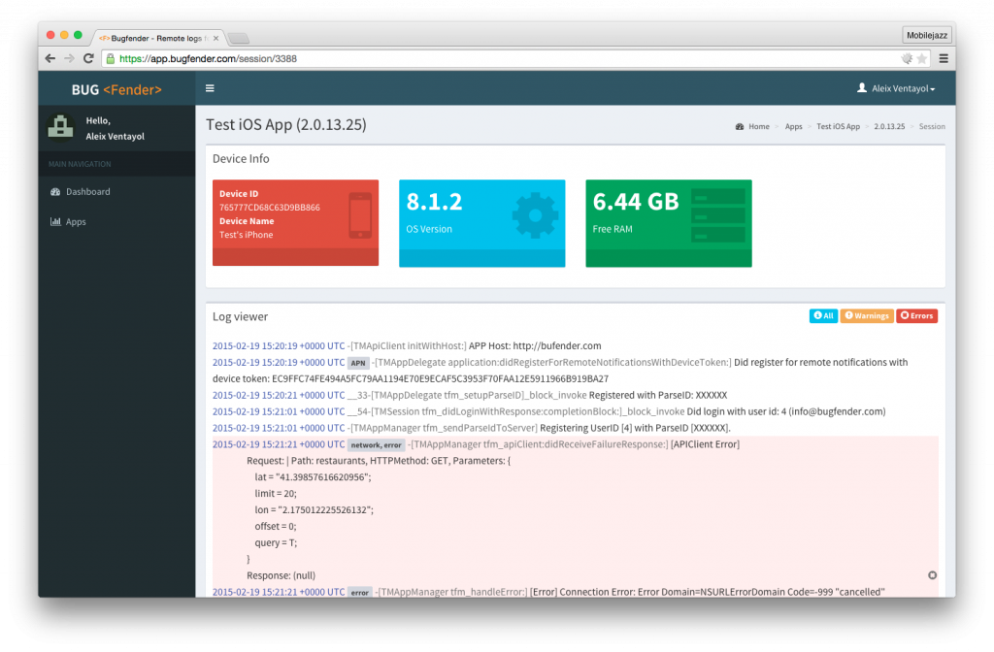Click the gear icon on OS Version card

(x=535, y=215)
